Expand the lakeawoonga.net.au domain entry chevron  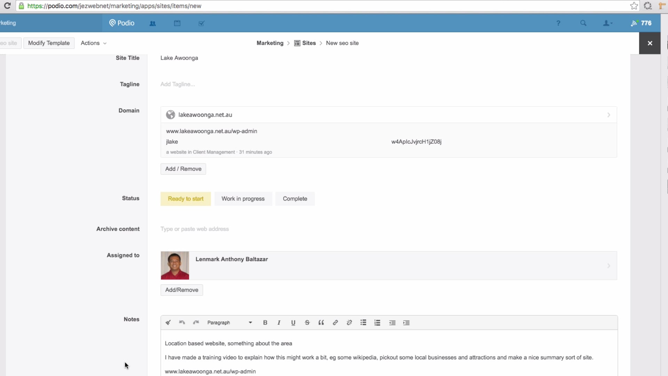point(609,115)
